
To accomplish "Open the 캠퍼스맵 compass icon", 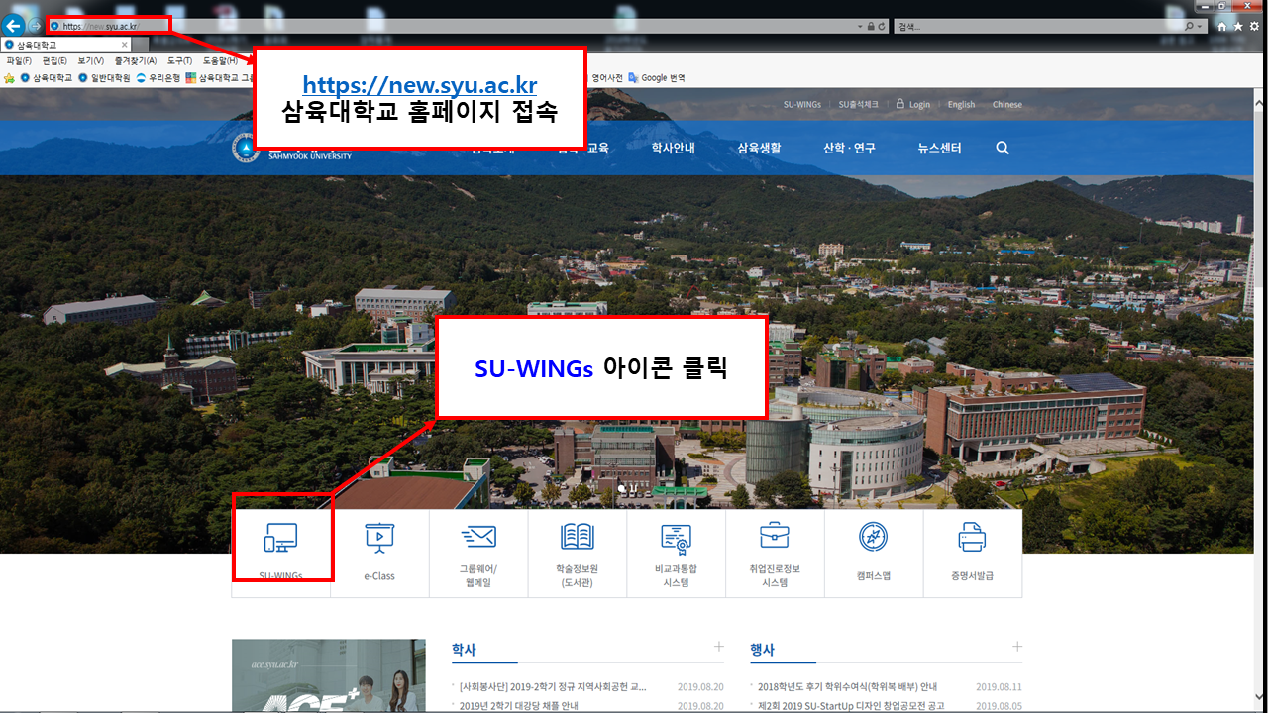I will (x=873, y=537).
